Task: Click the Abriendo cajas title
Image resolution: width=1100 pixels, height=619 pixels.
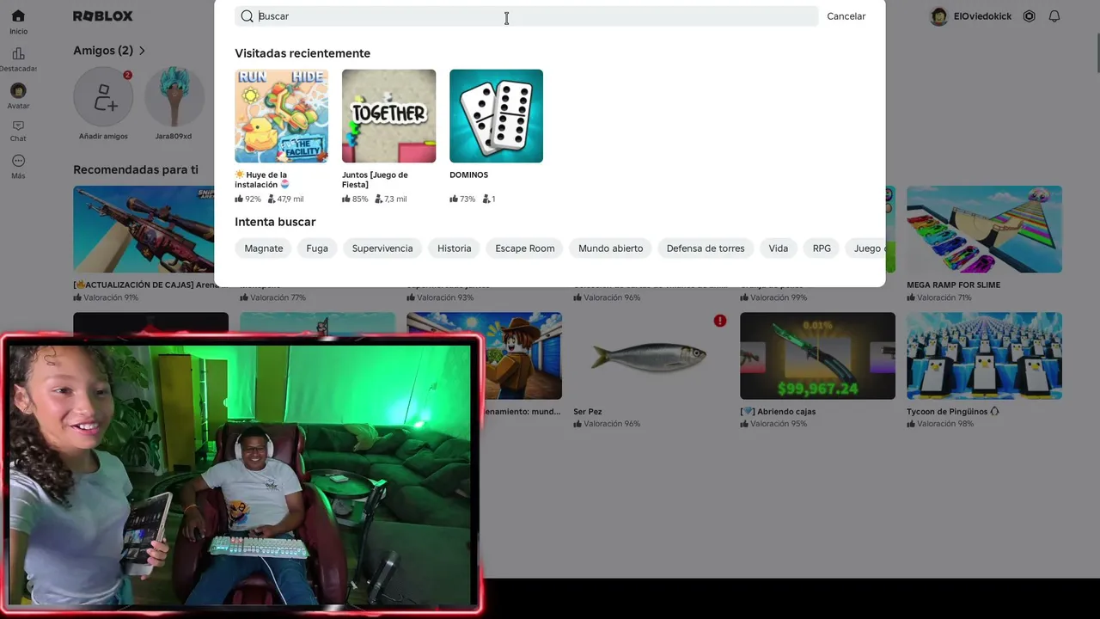Action: tap(778, 412)
